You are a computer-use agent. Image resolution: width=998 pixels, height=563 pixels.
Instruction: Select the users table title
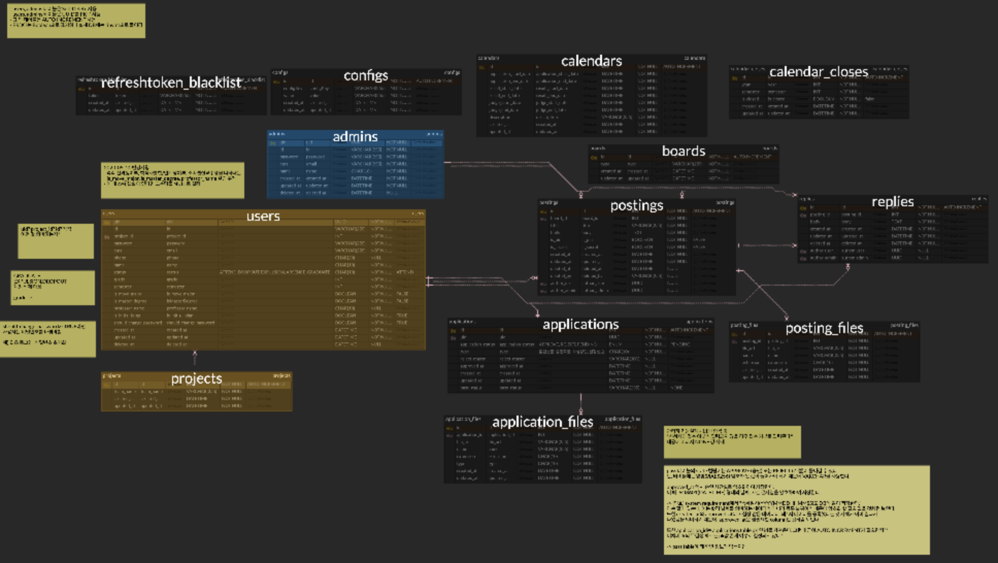263,216
